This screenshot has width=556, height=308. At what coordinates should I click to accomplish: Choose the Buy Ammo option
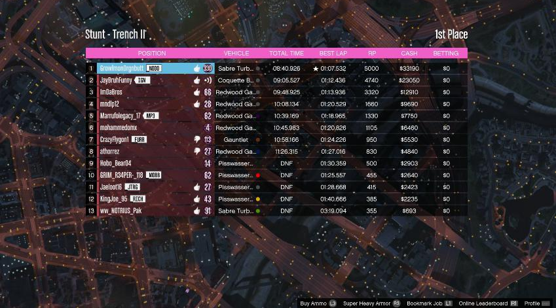pos(314,303)
